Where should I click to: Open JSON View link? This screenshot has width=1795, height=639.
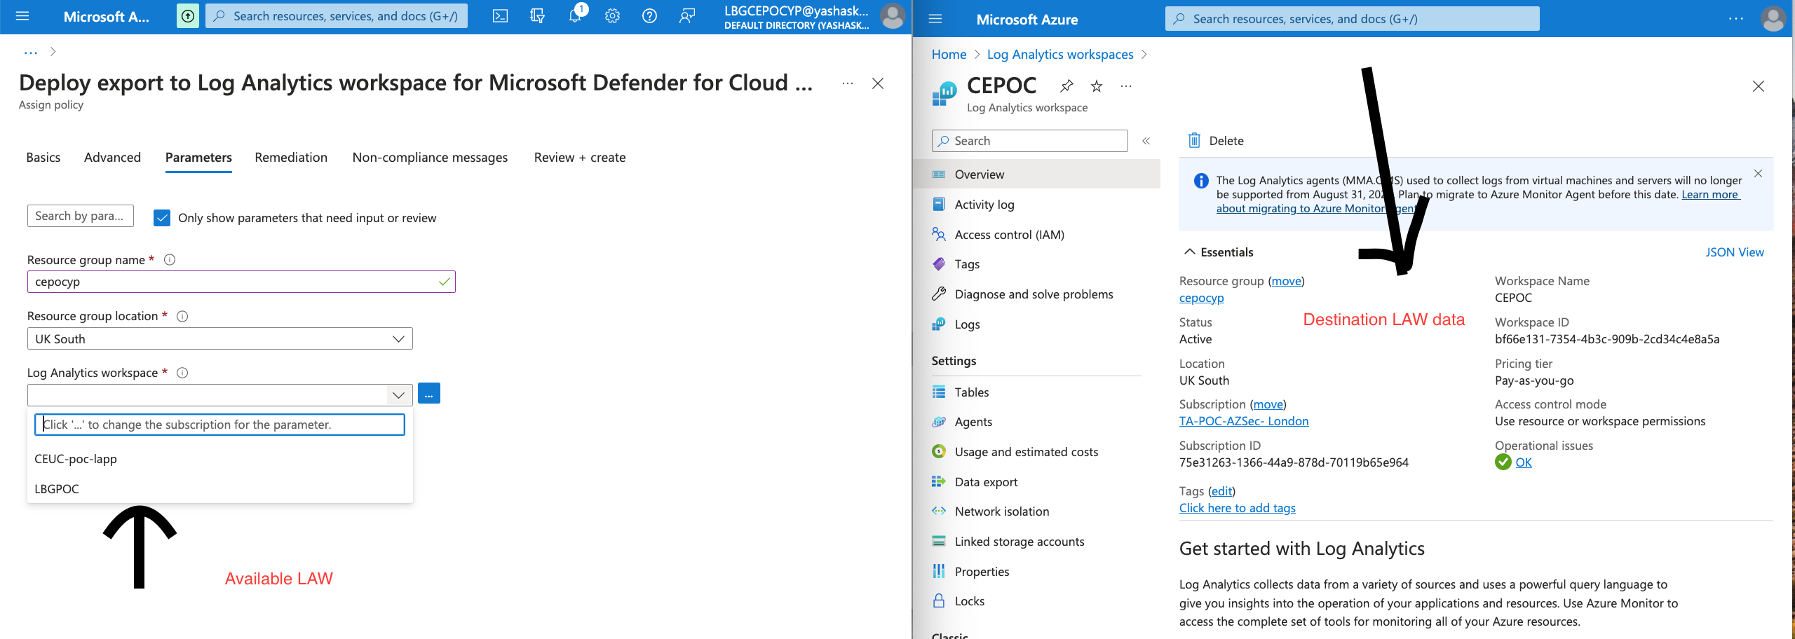[1735, 252]
